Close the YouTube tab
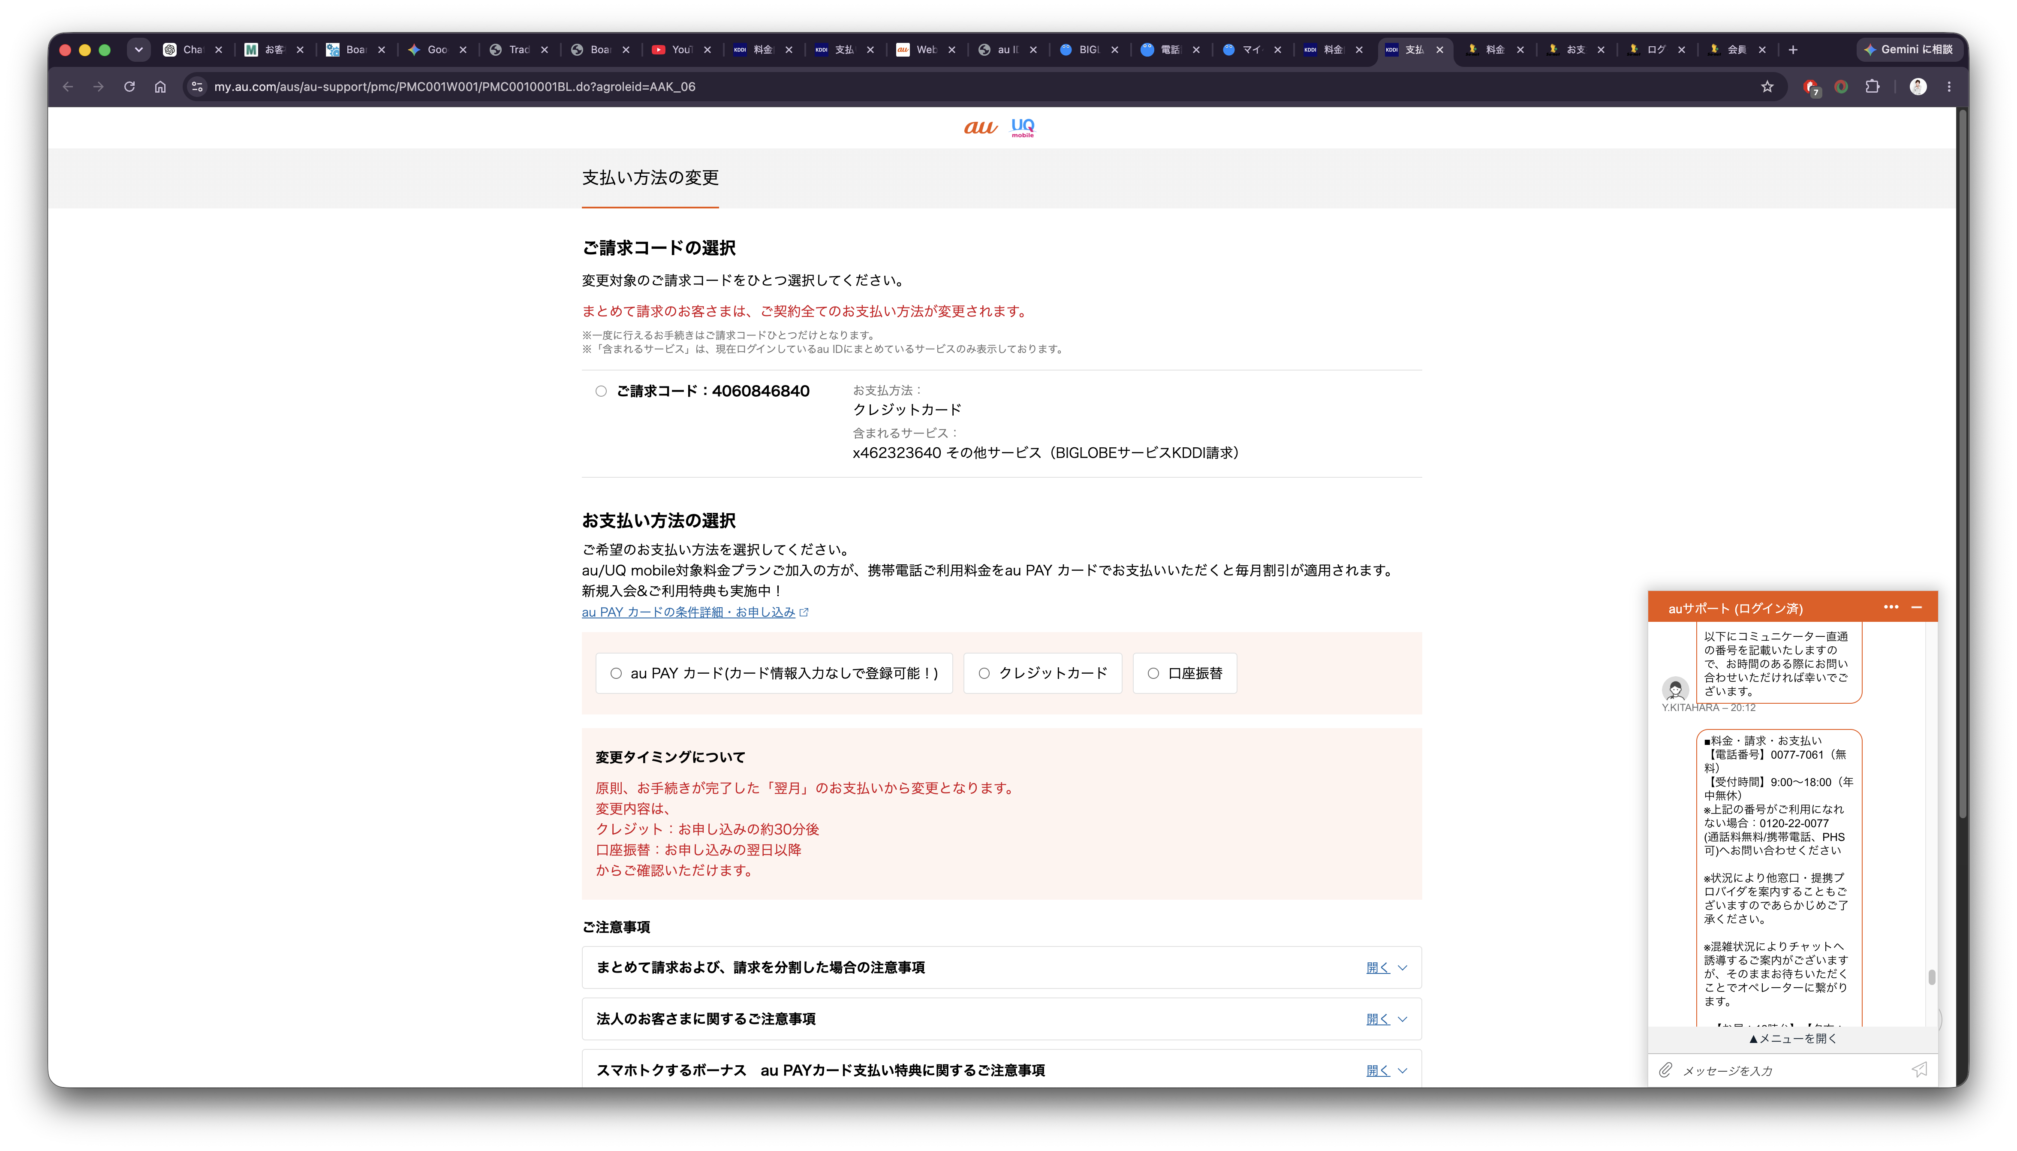The height and width of the screenshot is (1151, 2017). [707, 50]
